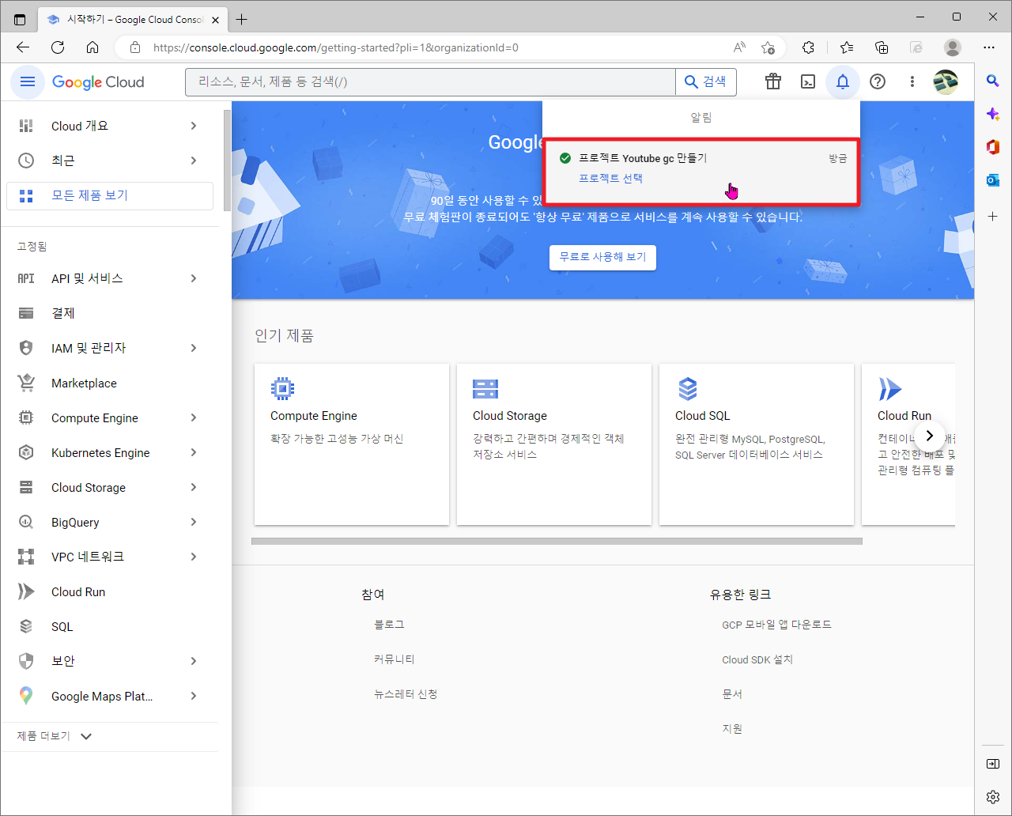Focus the resource search input field
This screenshot has height=816, width=1012.
tap(430, 81)
